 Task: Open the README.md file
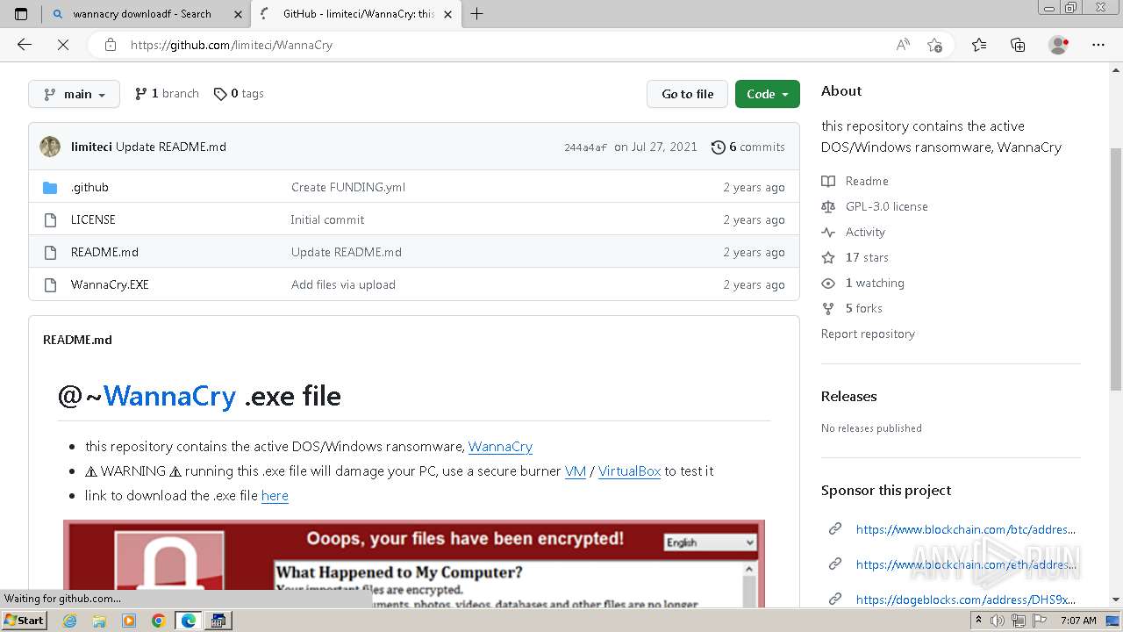click(x=104, y=252)
